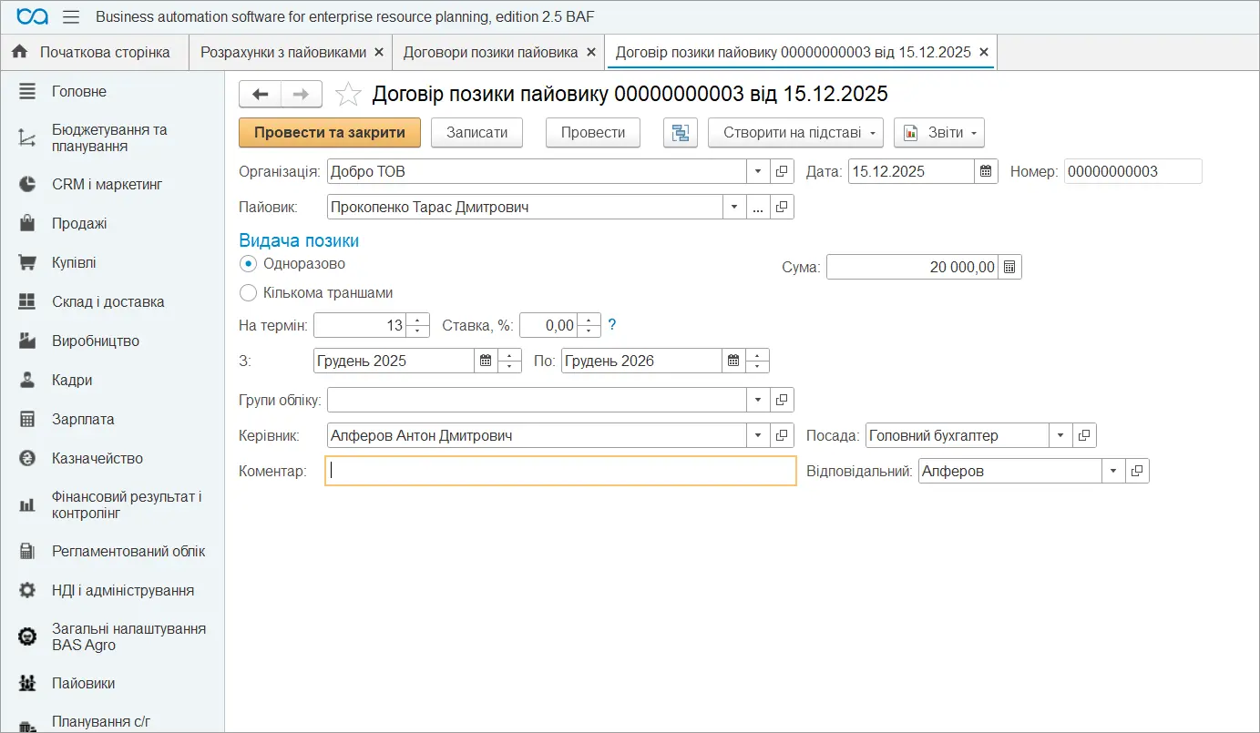Select Кількома траншами radio option
Viewport: 1260px width, 733px height.
[248, 292]
